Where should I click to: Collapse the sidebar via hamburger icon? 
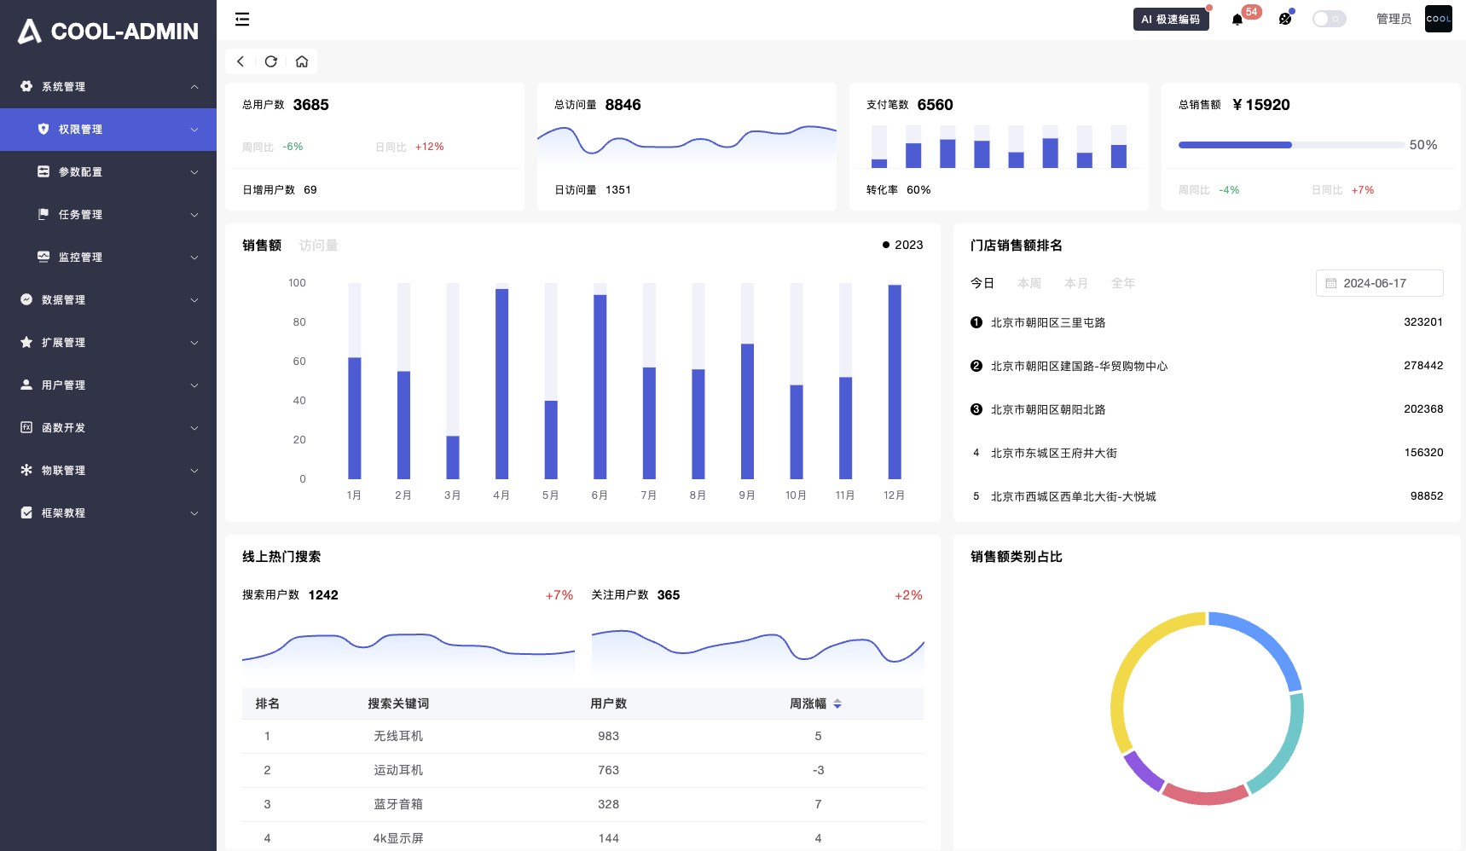pos(242,19)
